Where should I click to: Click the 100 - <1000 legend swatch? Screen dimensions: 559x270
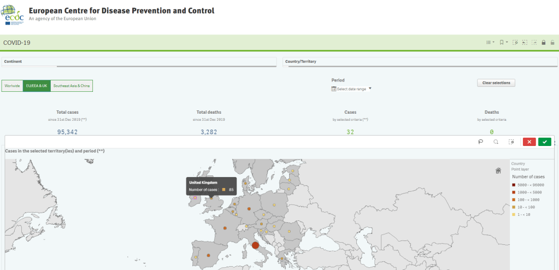click(x=513, y=199)
